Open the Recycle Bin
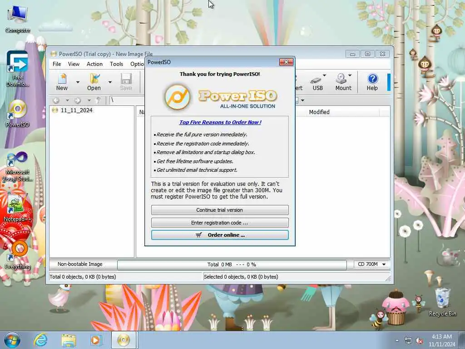The image size is (465, 349). 442,302
